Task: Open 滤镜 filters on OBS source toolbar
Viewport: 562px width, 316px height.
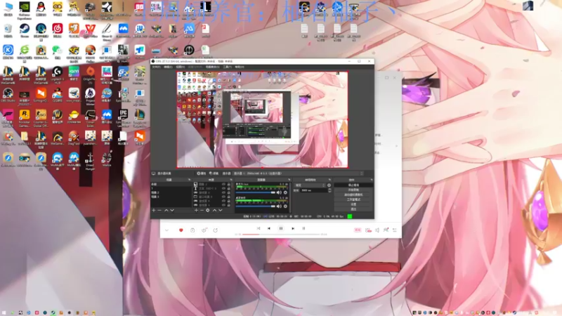Action: click(x=214, y=173)
